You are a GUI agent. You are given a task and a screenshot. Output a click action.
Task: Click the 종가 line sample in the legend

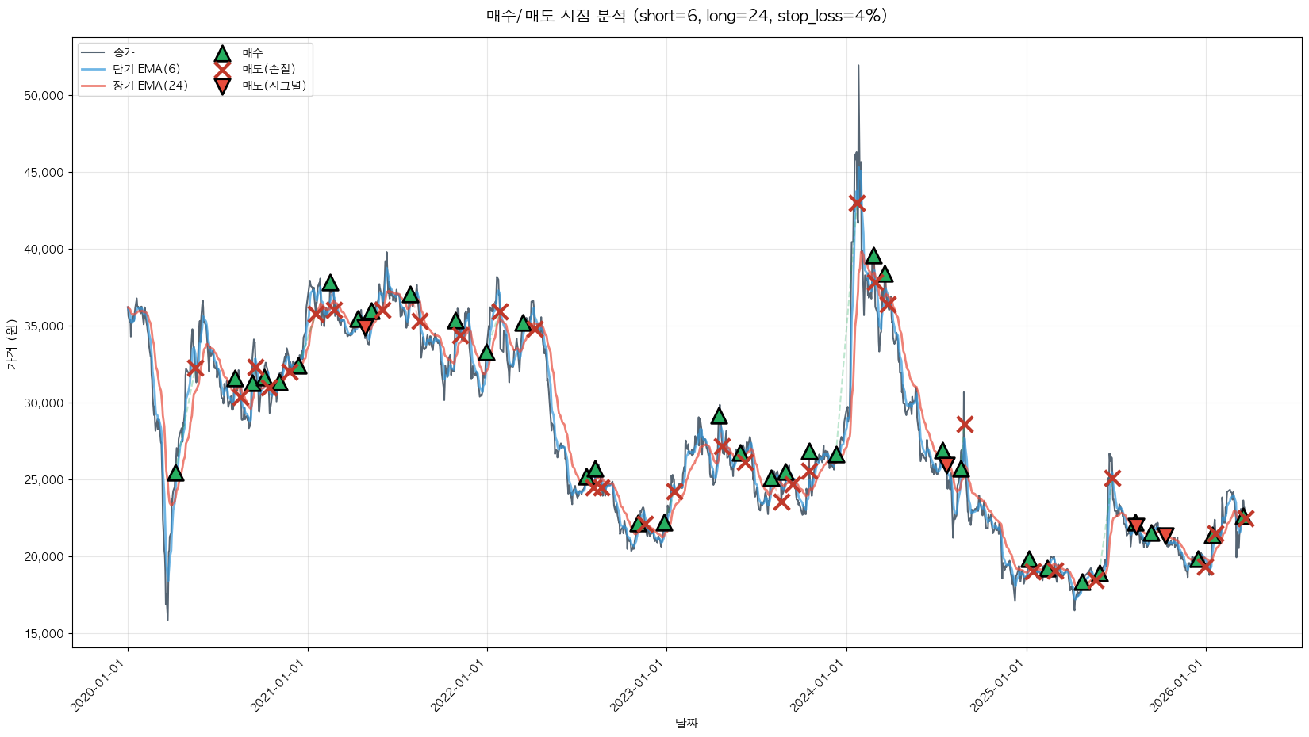click(94, 53)
